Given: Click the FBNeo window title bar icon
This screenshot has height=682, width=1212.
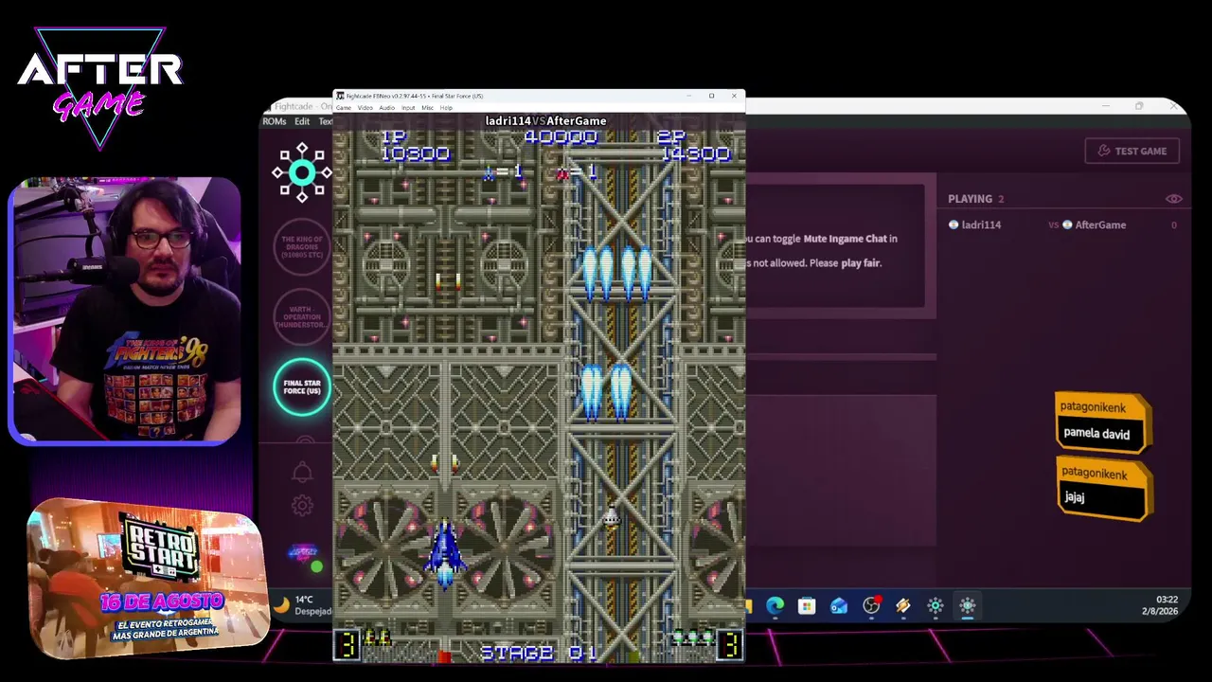Looking at the screenshot, I should pos(341,96).
